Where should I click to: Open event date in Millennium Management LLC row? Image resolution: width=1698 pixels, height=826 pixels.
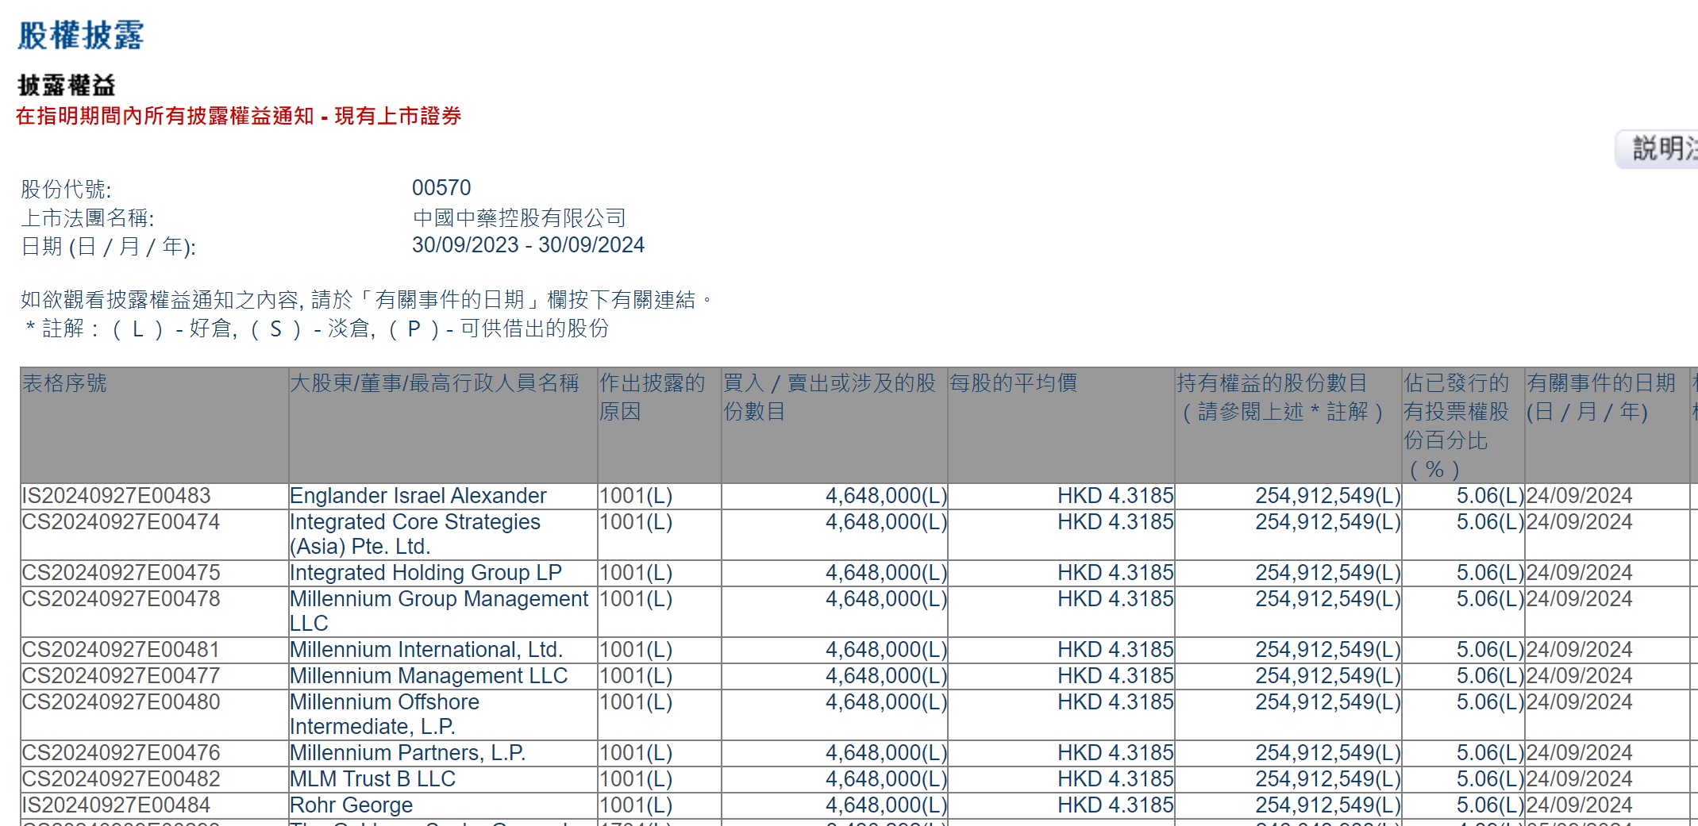pos(1580,676)
